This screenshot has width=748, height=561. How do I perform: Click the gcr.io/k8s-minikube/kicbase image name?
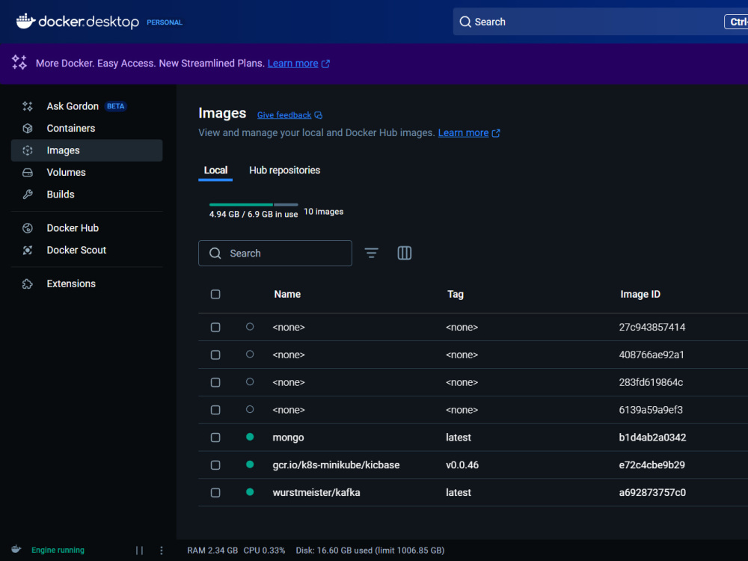coord(336,465)
